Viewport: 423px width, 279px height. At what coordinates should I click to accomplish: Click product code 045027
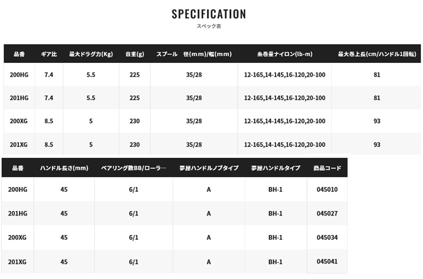[327, 213]
